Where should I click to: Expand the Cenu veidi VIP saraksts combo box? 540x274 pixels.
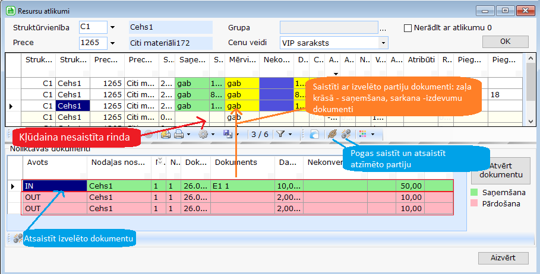(x=383, y=43)
